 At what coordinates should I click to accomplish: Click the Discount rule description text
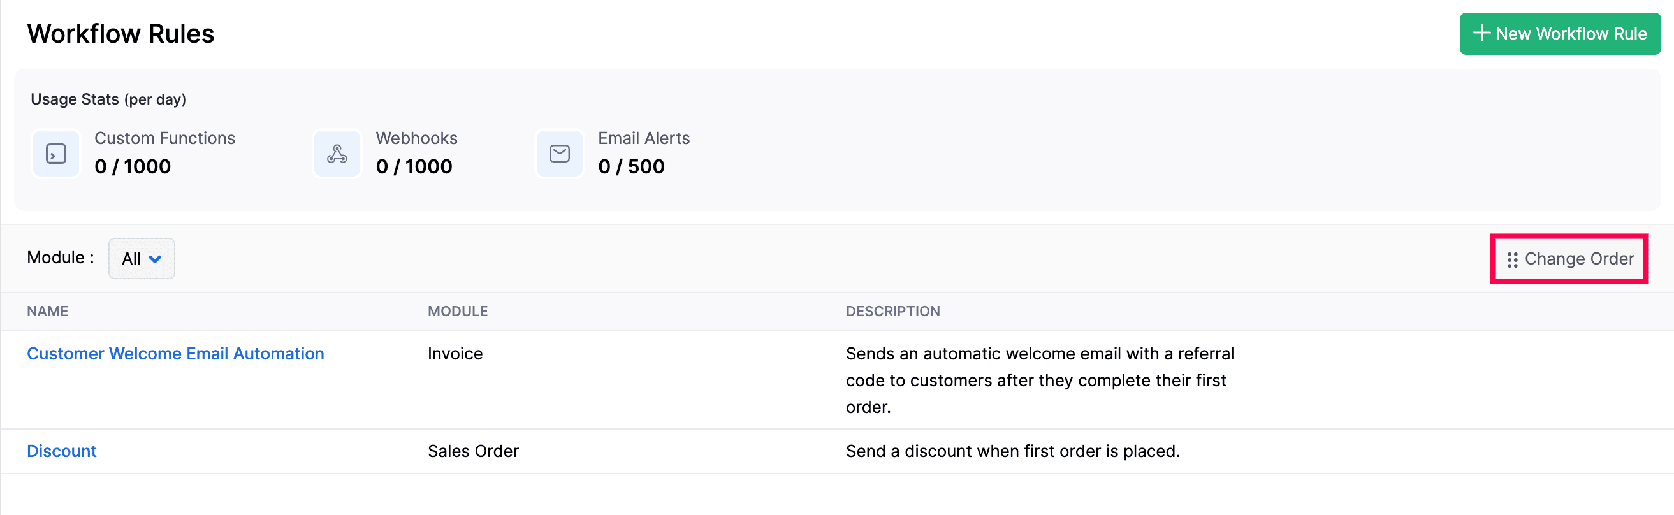pyautogui.click(x=1012, y=451)
